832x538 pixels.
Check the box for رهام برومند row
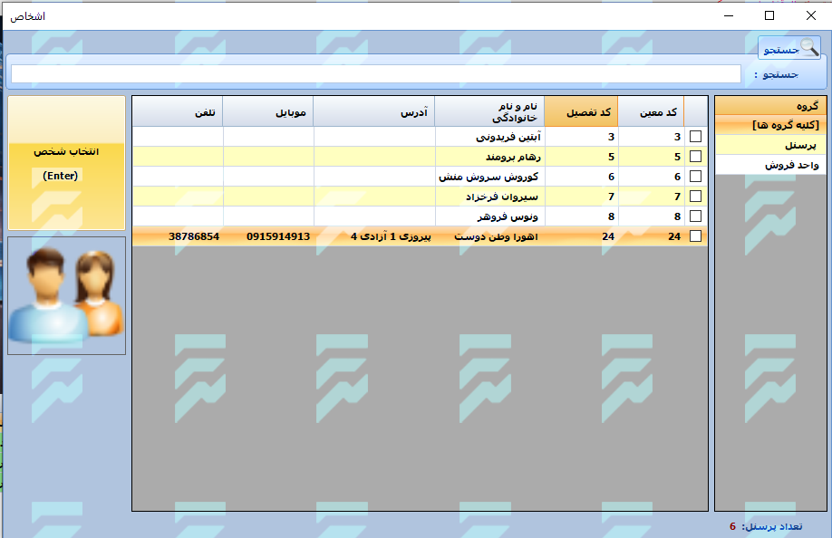pos(695,157)
